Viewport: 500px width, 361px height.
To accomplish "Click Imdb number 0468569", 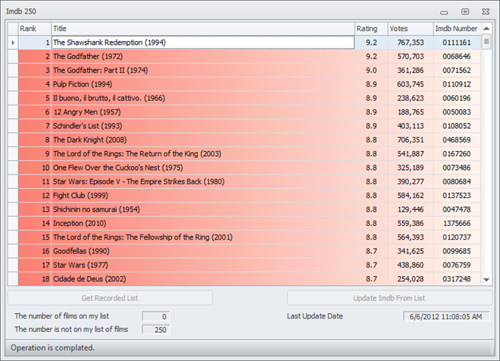I will click(457, 140).
